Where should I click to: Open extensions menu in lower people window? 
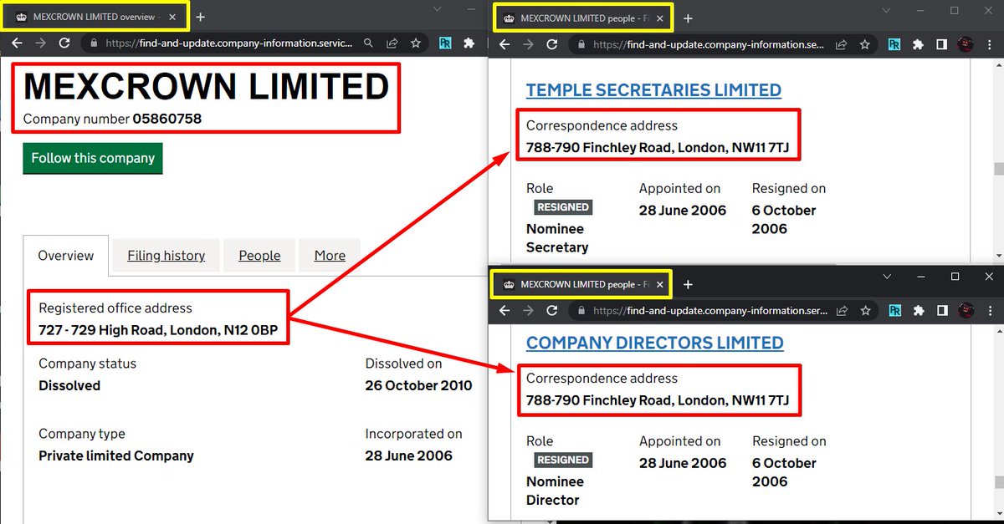918,310
